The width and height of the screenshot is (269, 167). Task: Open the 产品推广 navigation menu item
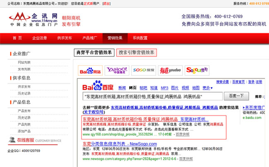(89, 38)
